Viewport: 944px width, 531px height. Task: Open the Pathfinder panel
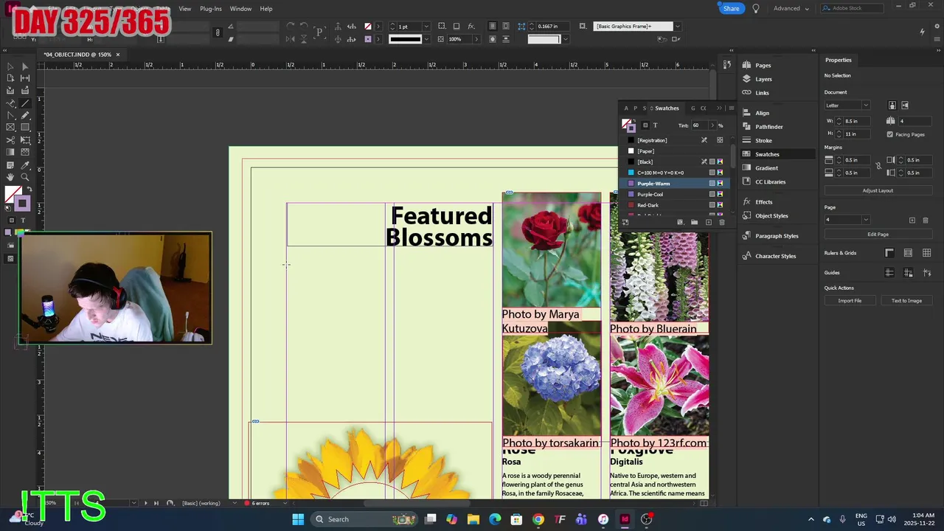tap(768, 127)
